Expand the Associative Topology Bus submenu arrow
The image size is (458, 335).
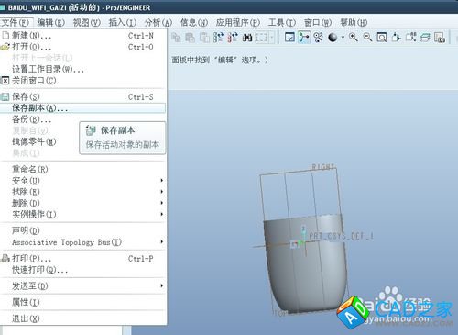pyautogui.click(x=162, y=242)
